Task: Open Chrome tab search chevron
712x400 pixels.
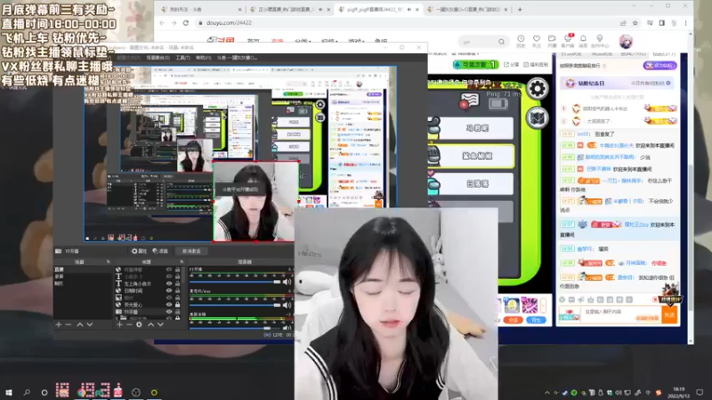Action: pos(635,6)
